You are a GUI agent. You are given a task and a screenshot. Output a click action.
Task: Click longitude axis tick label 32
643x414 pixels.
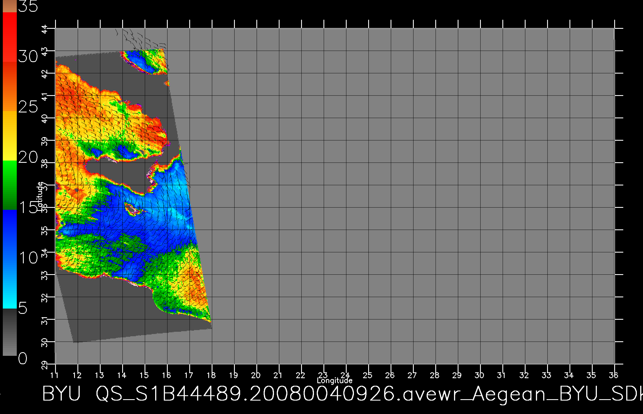(x=524, y=375)
